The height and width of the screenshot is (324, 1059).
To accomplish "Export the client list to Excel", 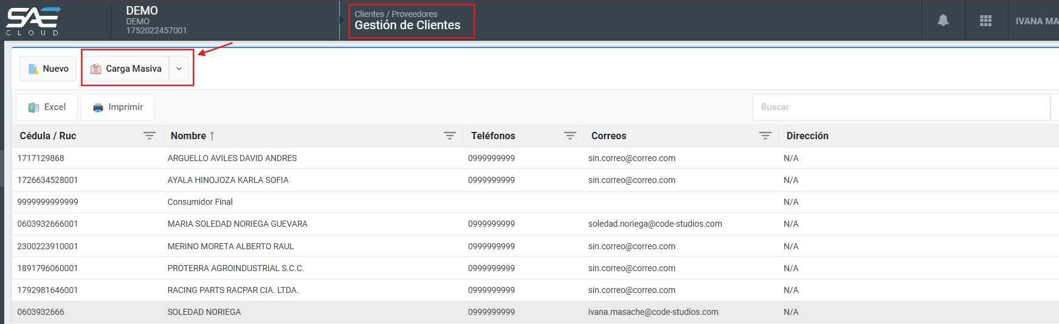I will click(47, 107).
